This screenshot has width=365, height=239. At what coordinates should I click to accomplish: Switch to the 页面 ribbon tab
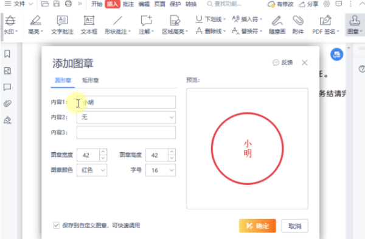159,4
